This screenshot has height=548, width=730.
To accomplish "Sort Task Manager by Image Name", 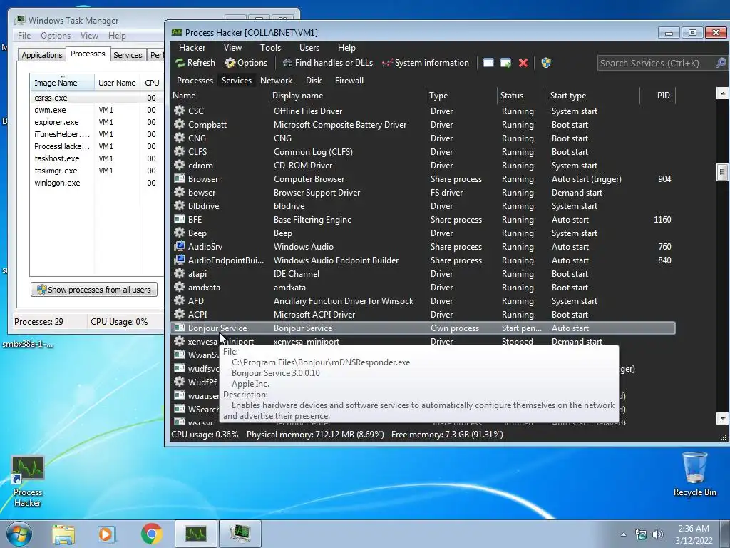I will 62,83.
